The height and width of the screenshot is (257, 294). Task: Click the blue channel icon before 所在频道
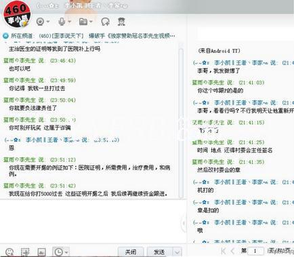tap(5, 36)
